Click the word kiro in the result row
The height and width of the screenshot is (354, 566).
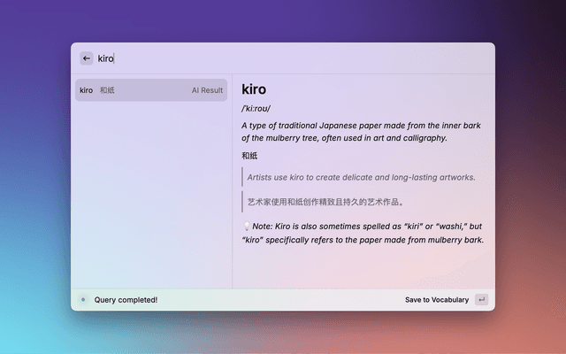point(86,90)
